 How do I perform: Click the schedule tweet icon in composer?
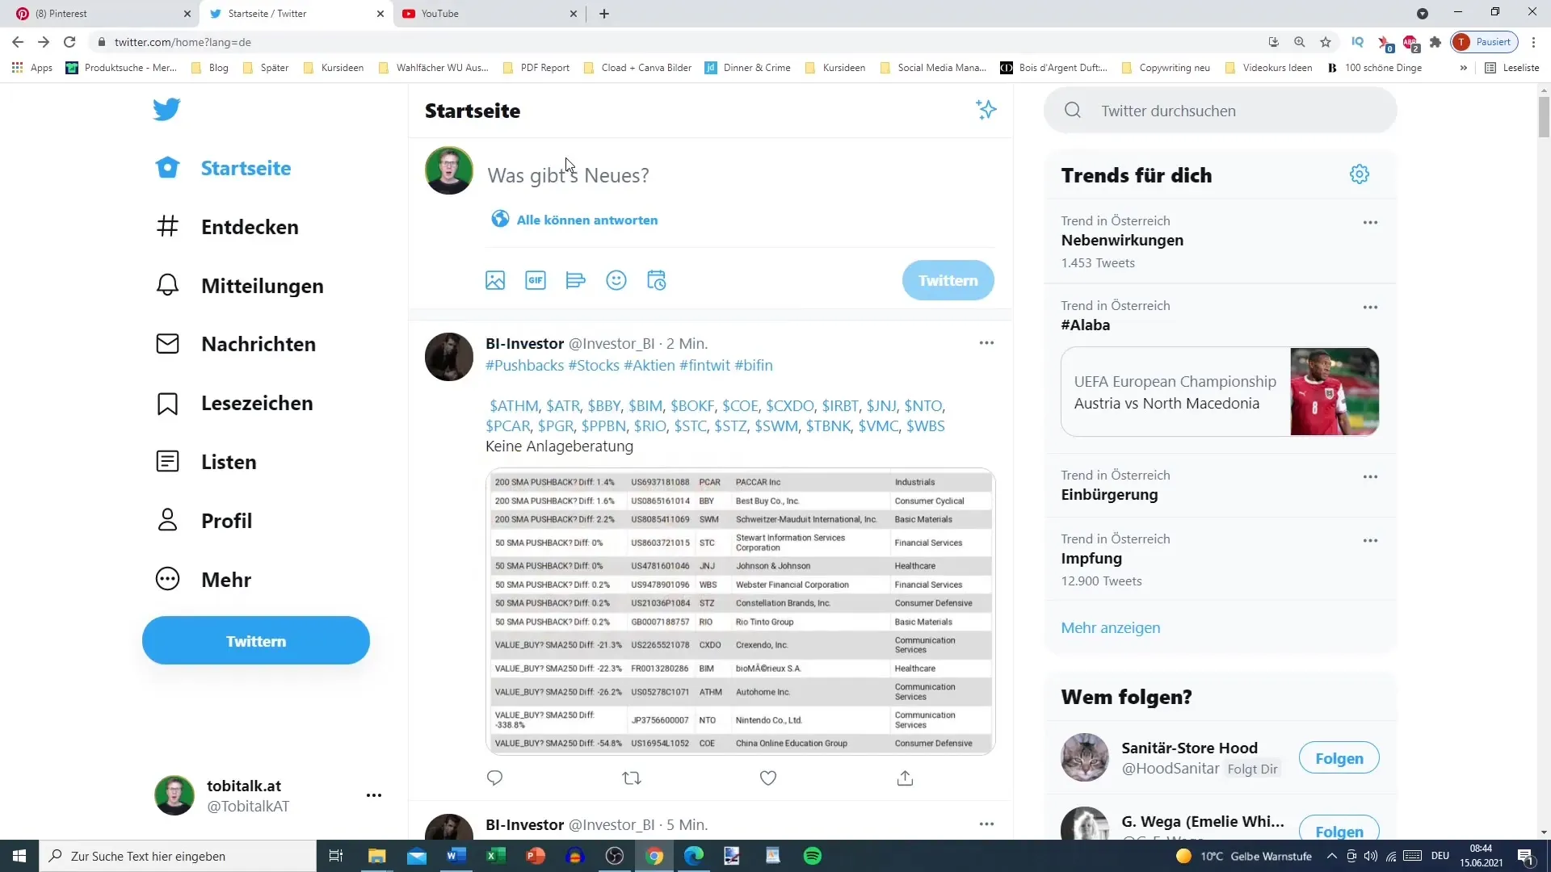click(658, 280)
